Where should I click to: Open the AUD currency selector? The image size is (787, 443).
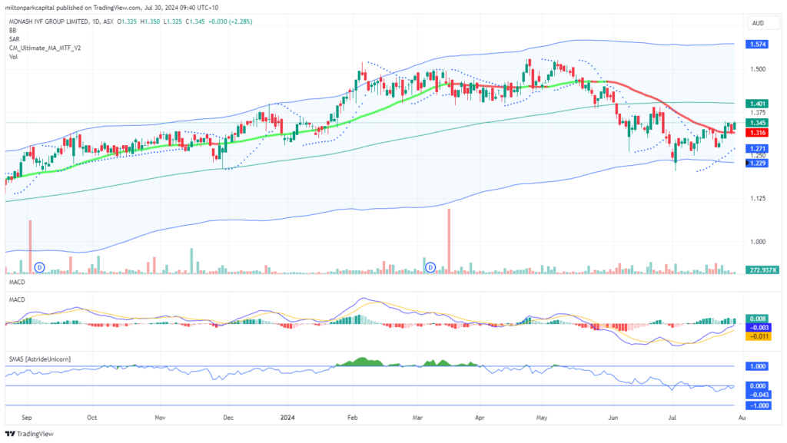point(758,23)
